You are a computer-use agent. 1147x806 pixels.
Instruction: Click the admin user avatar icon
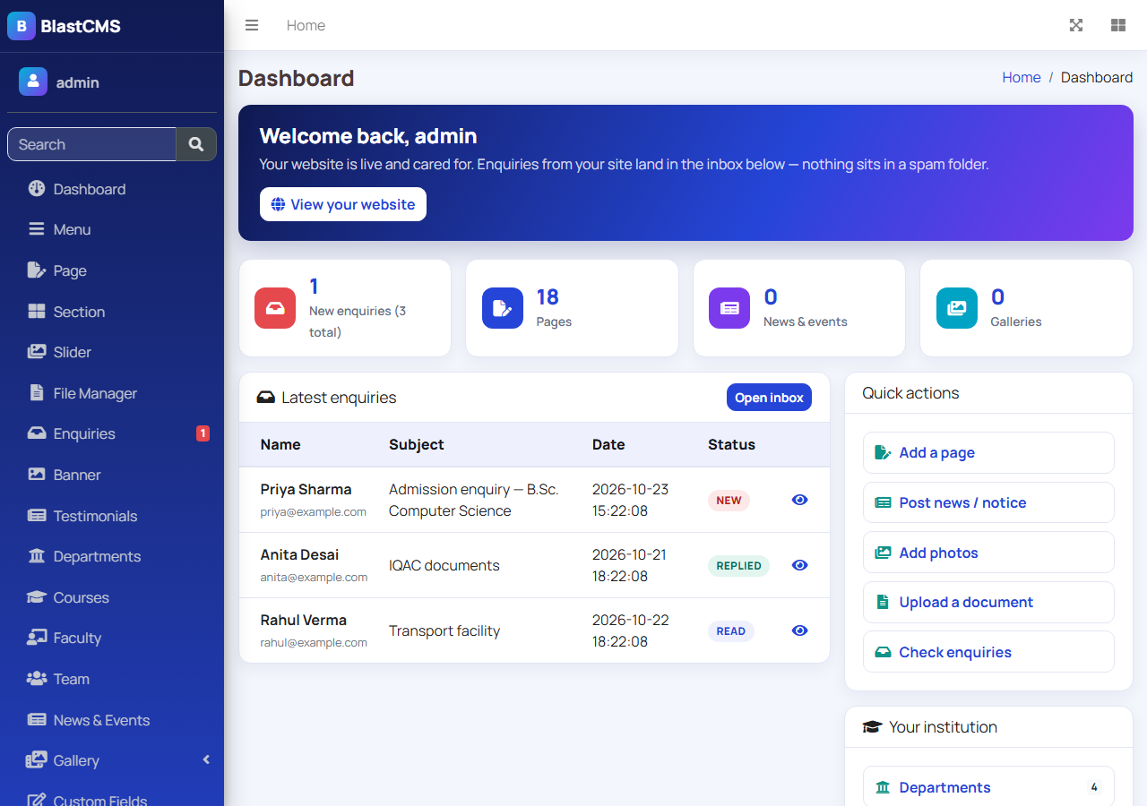(x=33, y=81)
